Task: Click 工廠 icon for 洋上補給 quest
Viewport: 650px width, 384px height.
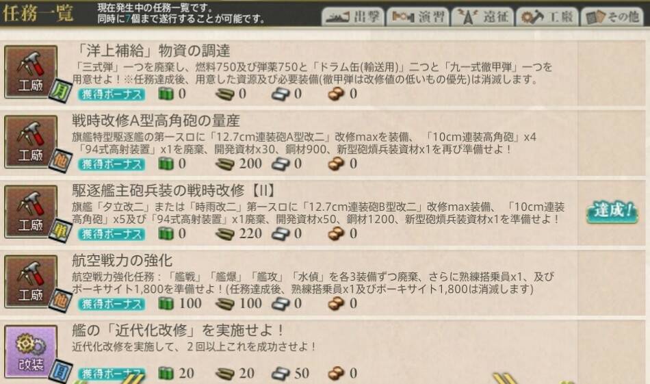Action: click(31, 72)
